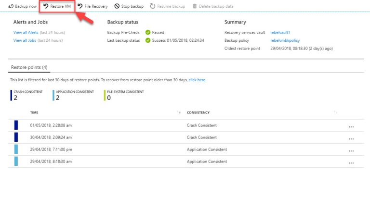Open ellipsis menu for 29/04/2018 7:11:00 pm row
The width and height of the screenshot is (370, 200).
coord(351,150)
